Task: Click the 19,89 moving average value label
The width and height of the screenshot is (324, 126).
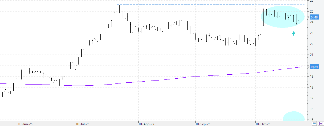Action: pyautogui.click(x=314, y=67)
